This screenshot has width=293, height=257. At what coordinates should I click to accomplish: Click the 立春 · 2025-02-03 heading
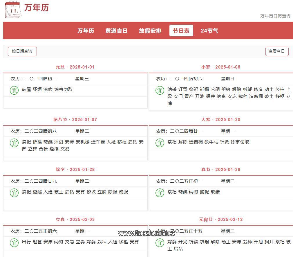(x=75, y=220)
